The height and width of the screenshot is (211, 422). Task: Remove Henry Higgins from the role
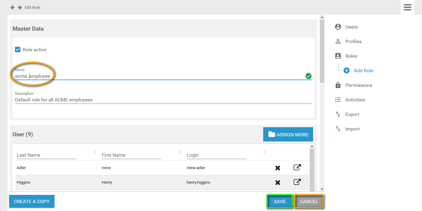(277, 182)
